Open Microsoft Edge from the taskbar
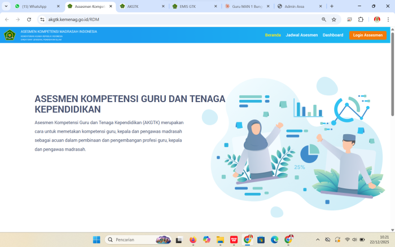The image size is (395, 247). [x=275, y=240]
